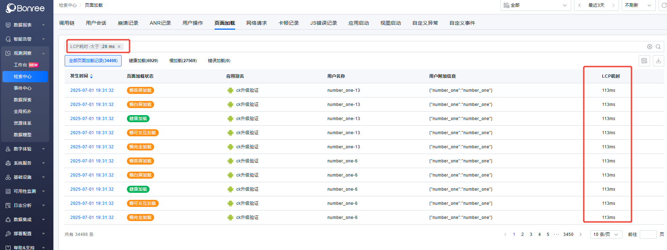The width and height of the screenshot is (667, 250).
Task: Click the 前往 page number input field
Action: coord(648,234)
